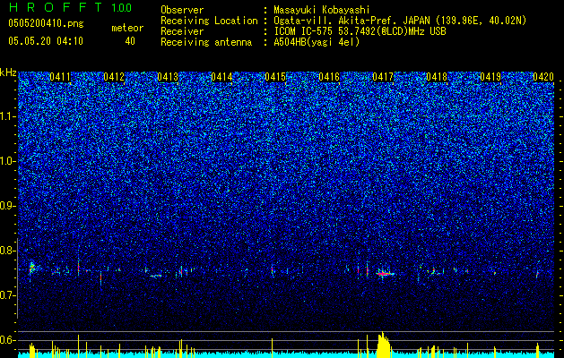Click the 0.9 kHz axis label

(8, 206)
